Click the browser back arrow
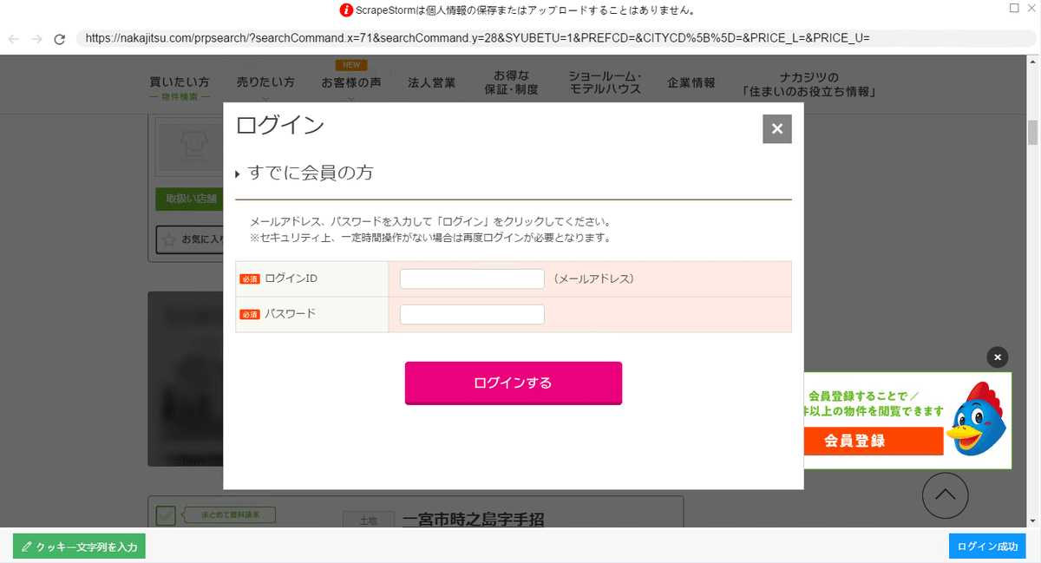Image resolution: width=1041 pixels, height=563 pixels. (x=14, y=39)
